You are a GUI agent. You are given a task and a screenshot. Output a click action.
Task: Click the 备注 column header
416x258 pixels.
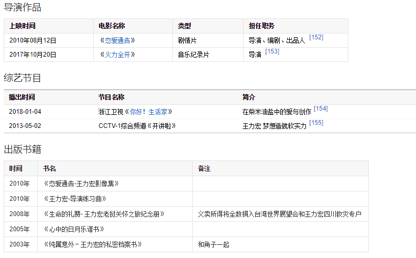pos(204,169)
